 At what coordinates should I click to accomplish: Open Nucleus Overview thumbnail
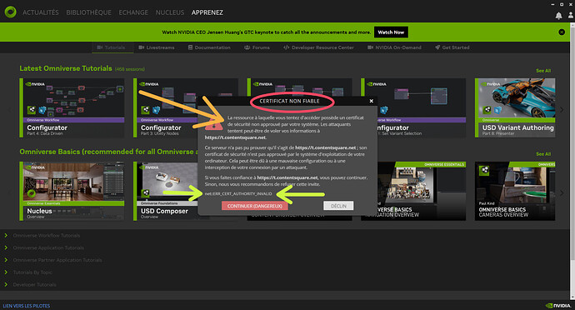pyautogui.click(x=72, y=191)
